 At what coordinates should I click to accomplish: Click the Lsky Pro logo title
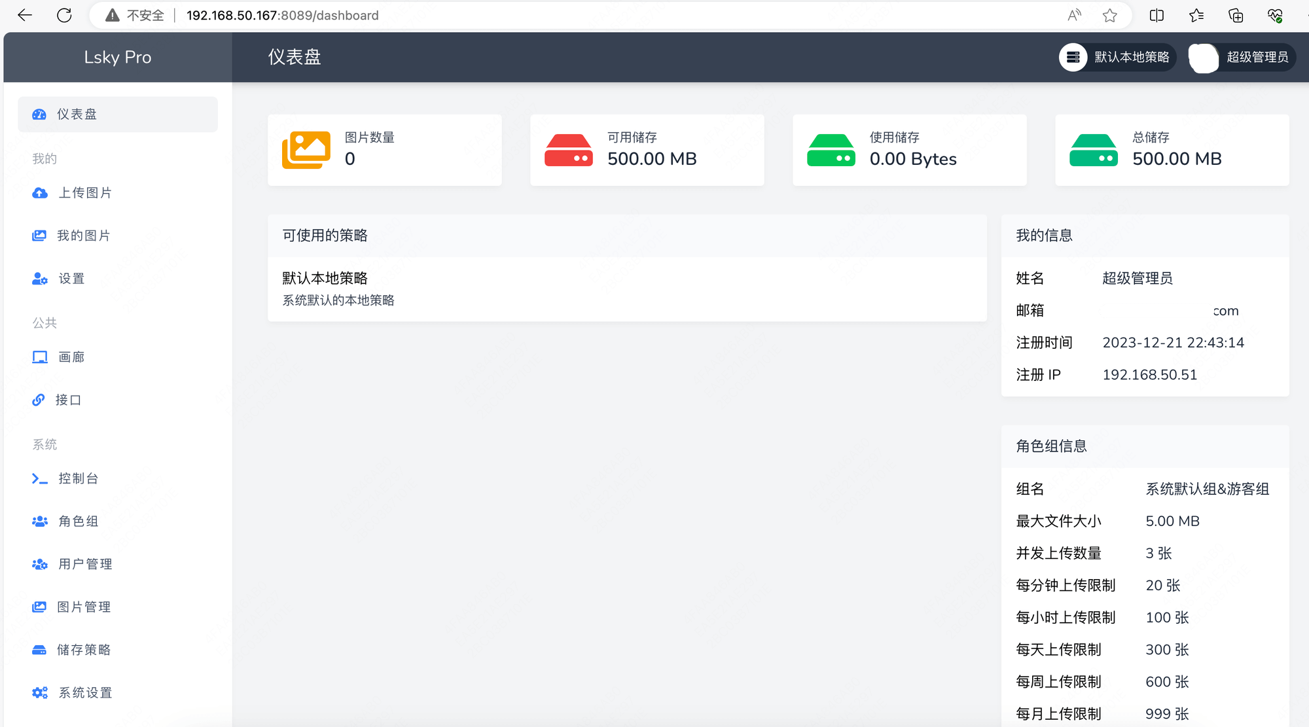(x=118, y=58)
